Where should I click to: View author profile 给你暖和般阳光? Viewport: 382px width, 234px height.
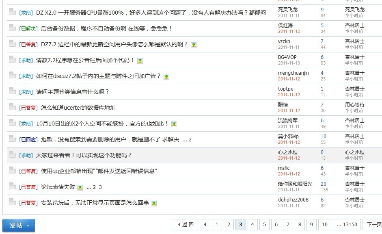tap(295, 184)
